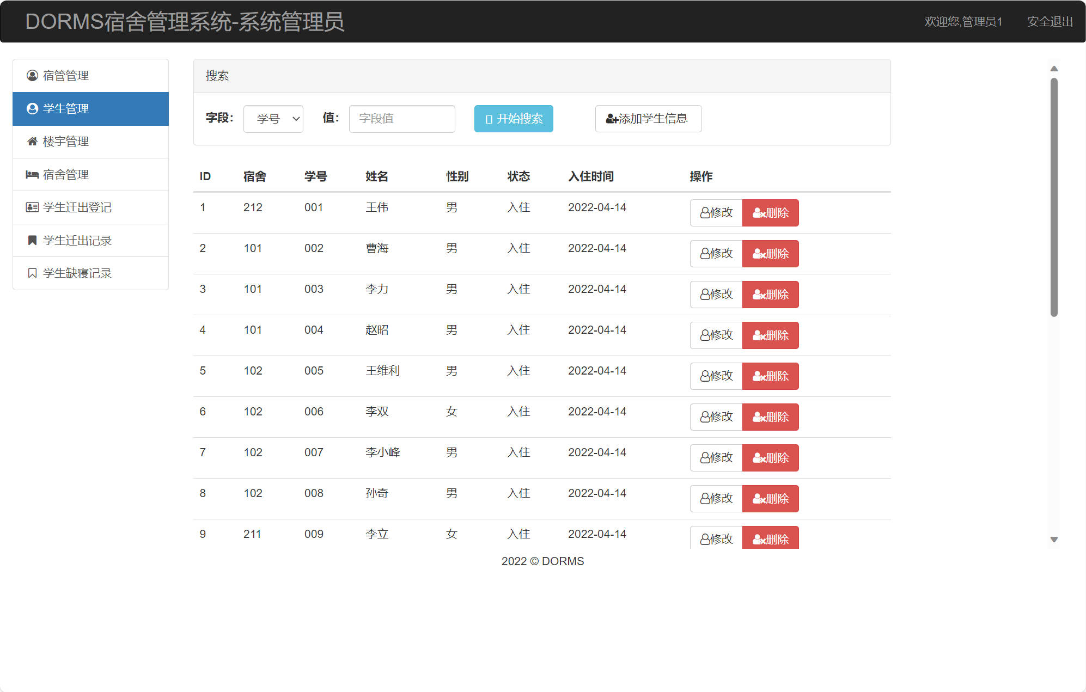The image size is (1086, 692).
Task: Click 修改 for student 李双
Action: pyautogui.click(x=715, y=417)
